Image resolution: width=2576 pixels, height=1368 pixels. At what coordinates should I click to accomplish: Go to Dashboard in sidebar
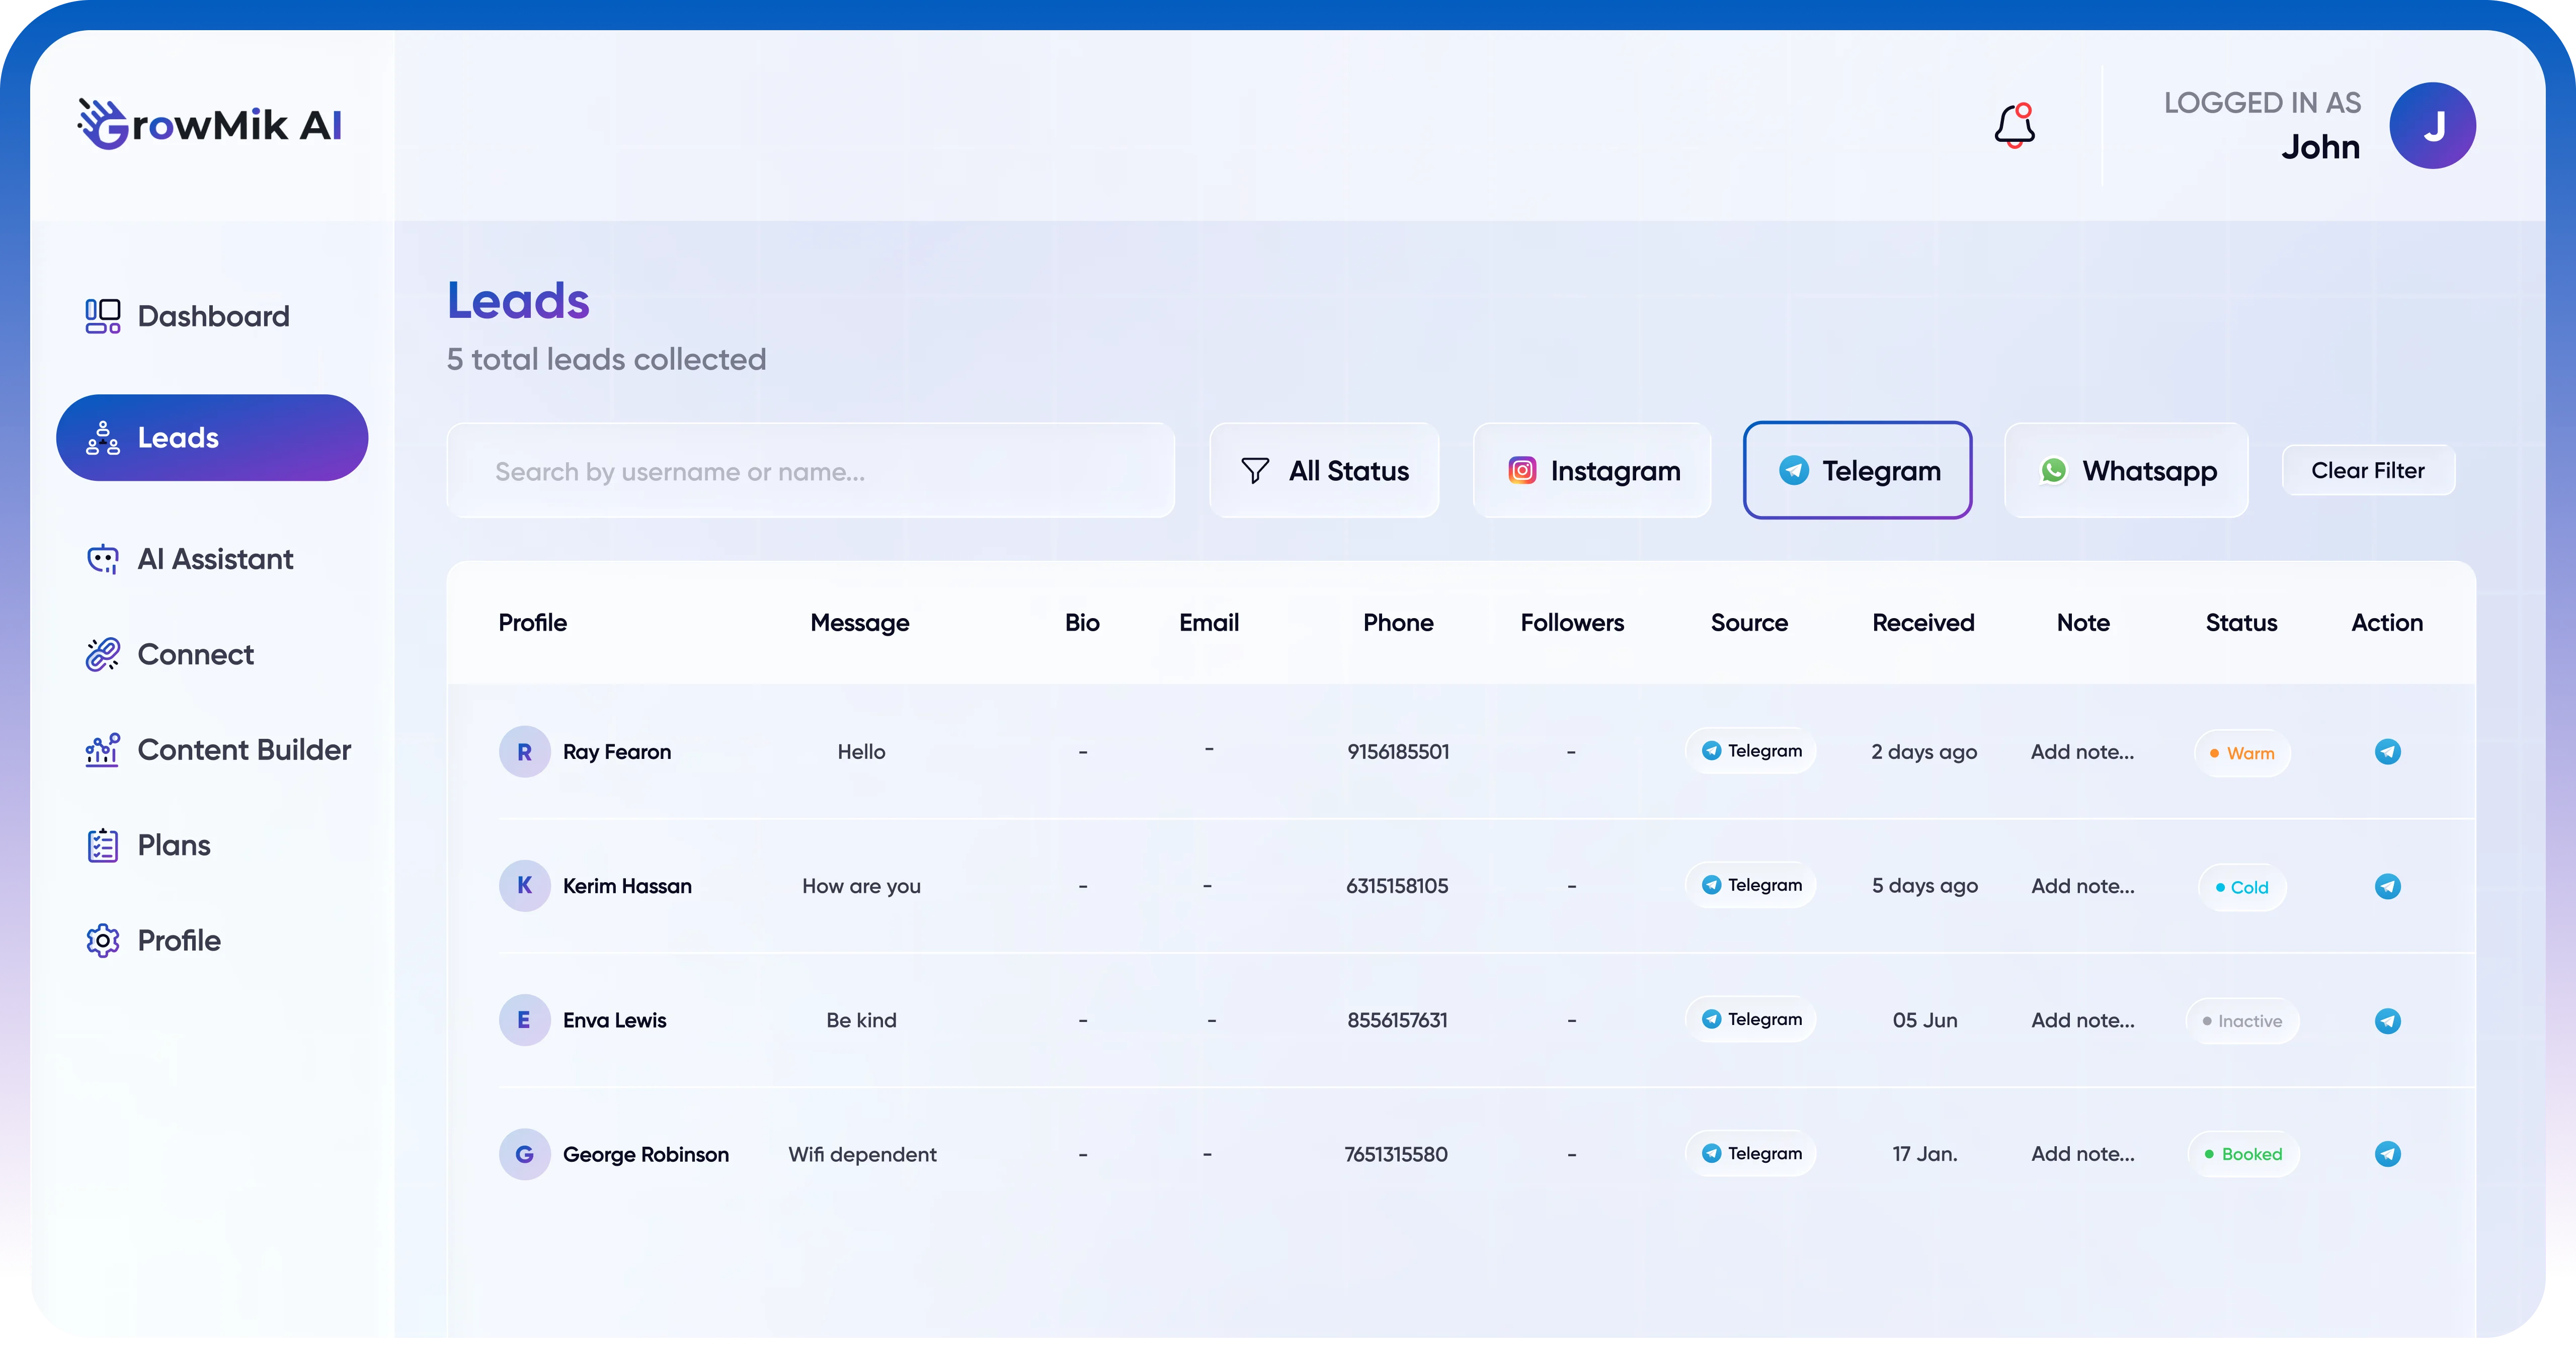212,316
